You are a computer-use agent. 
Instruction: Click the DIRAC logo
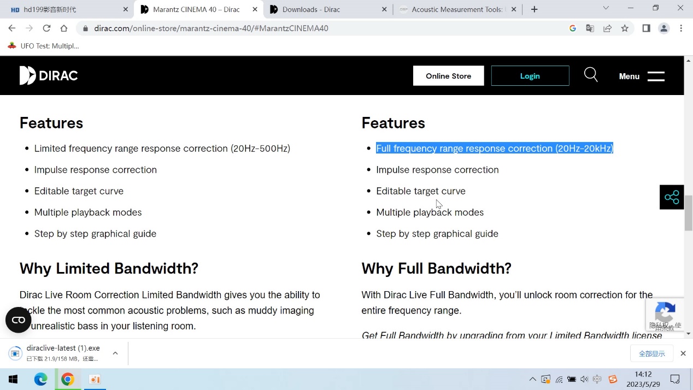click(x=49, y=75)
